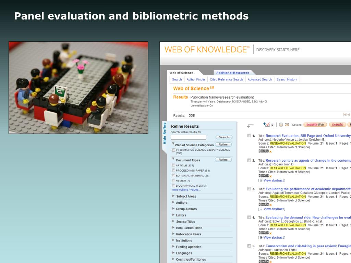The height and width of the screenshot is (263, 351).
Task: Open the Advanced Search sub-tab
Action: click(260, 79)
